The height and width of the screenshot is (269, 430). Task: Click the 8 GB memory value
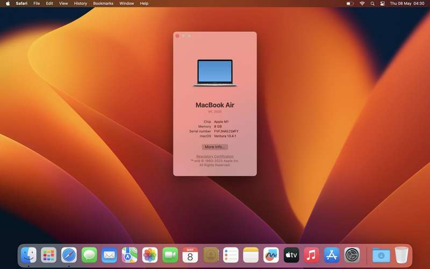click(218, 126)
